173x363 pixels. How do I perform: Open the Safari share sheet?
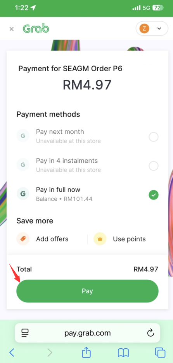tap(86, 352)
